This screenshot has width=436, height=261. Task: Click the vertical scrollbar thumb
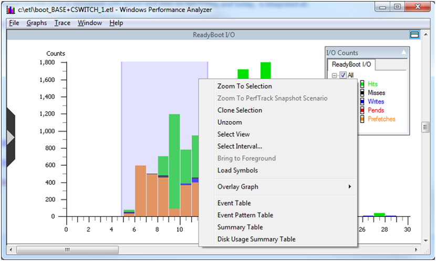425,127
